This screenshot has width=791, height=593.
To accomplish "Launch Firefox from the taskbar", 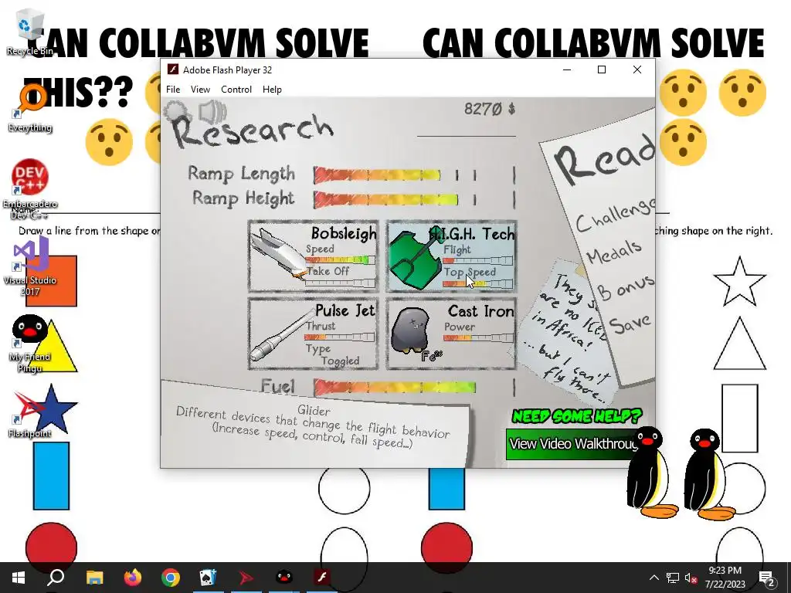I will click(x=133, y=578).
